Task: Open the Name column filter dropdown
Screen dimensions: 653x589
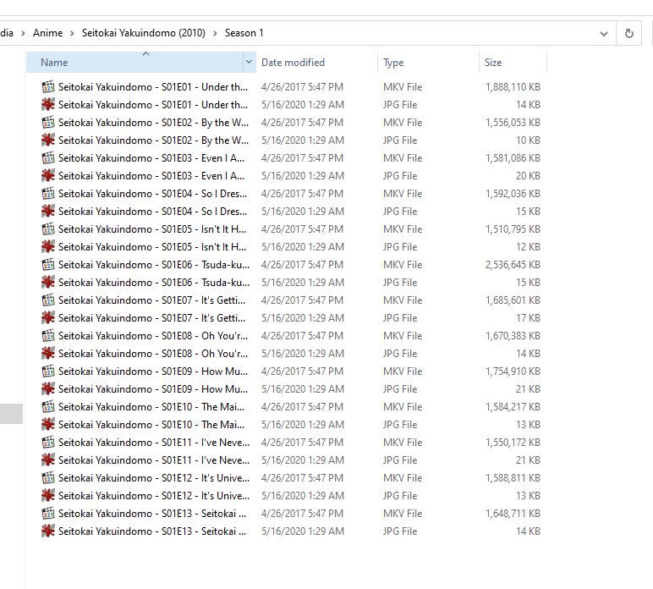Action: [249, 62]
